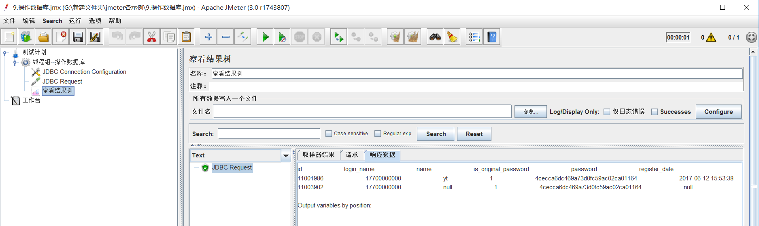Click the Reset button
Image resolution: width=759 pixels, height=226 pixels.
[474, 134]
